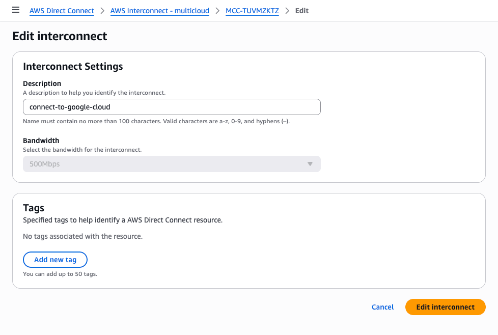Open MCC-TUVMZKTZ breadcrumb link
The image size is (498, 335).
pyautogui.click(x=252, y=11)
